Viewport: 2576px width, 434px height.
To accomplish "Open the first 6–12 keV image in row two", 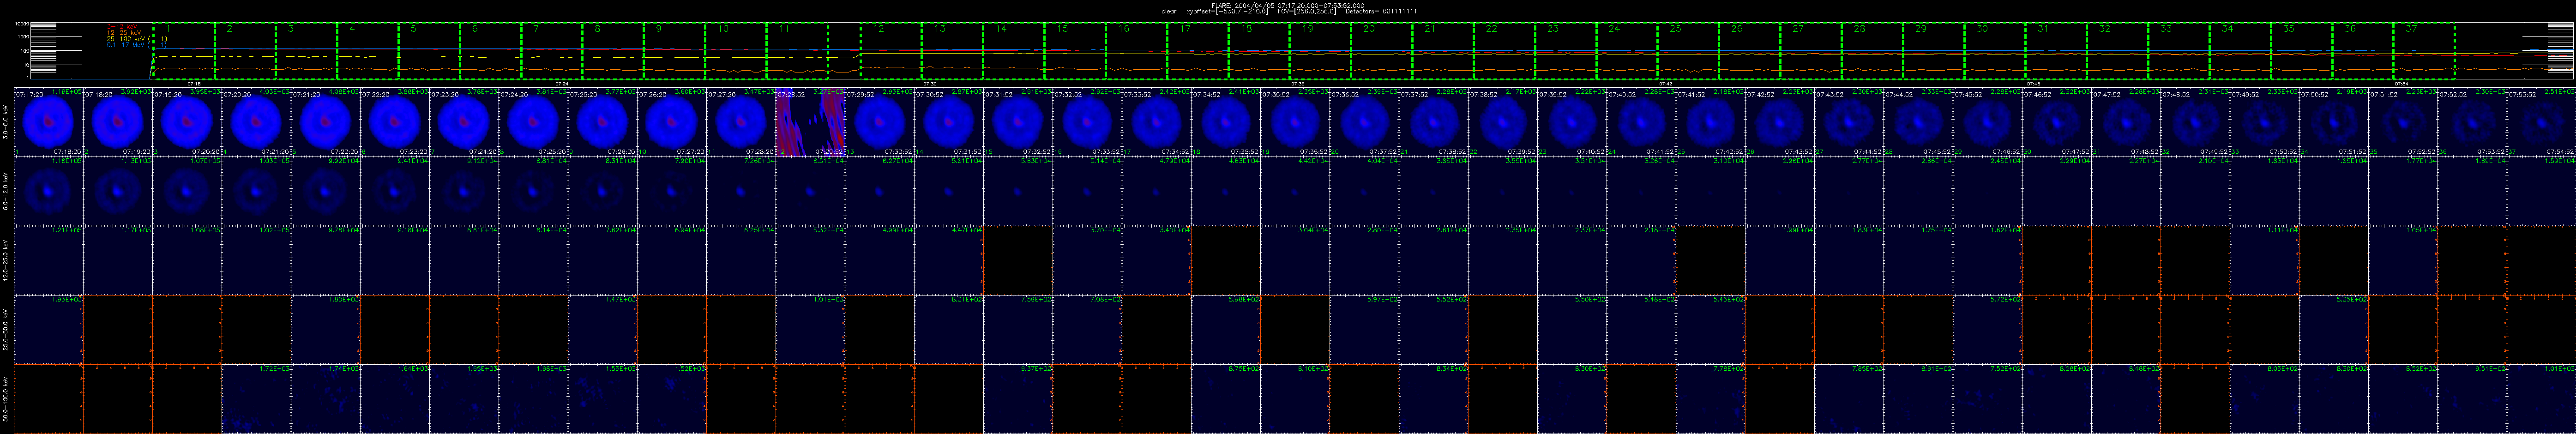I will click(x=48, y=191).
